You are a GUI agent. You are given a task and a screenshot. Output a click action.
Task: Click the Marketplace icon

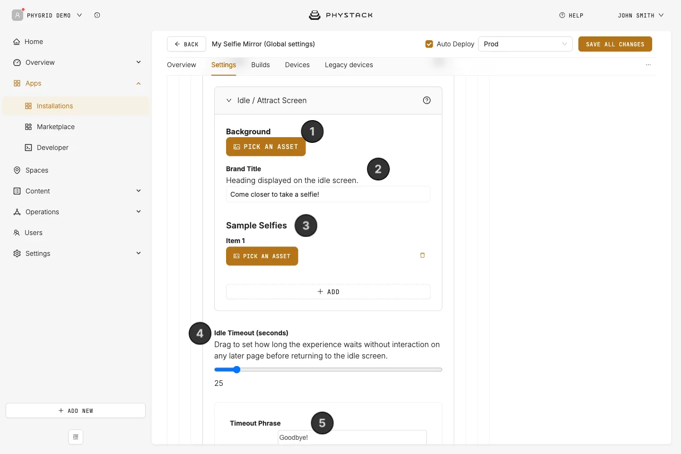pos(28,127)
